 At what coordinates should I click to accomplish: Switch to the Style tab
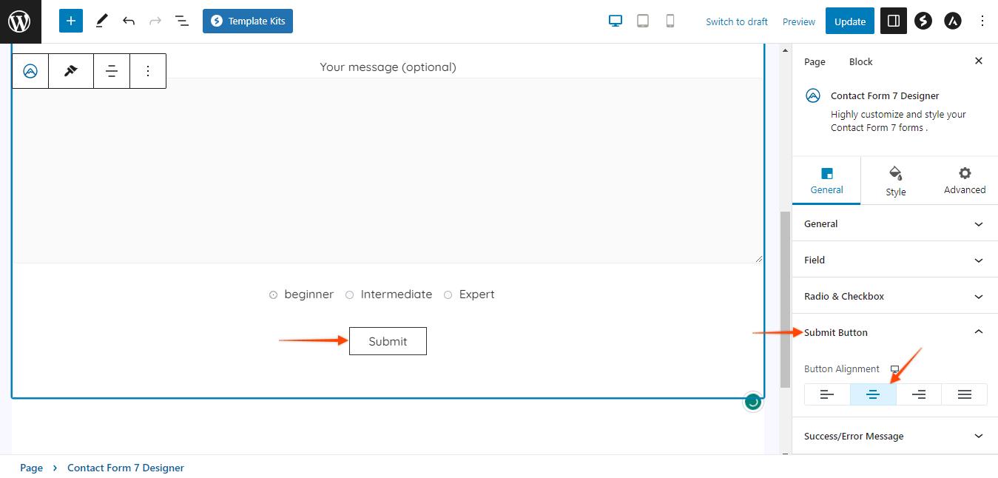[895, 181]
